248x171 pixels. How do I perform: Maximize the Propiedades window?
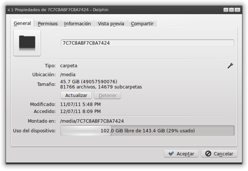click(x=231, y=10)
